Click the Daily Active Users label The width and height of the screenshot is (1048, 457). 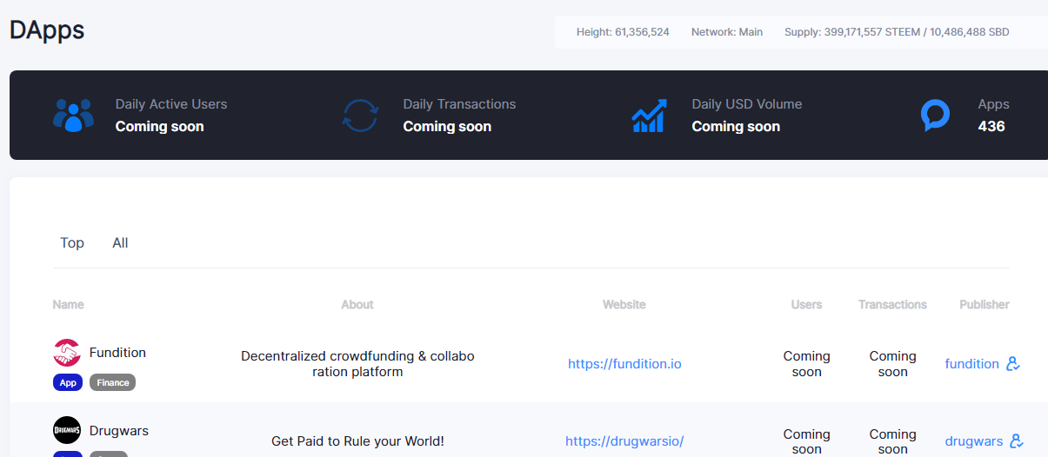click(171, 104)
